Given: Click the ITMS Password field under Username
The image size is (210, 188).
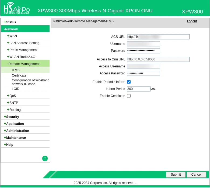Looking at the screenshot, I should pos(143,51).
